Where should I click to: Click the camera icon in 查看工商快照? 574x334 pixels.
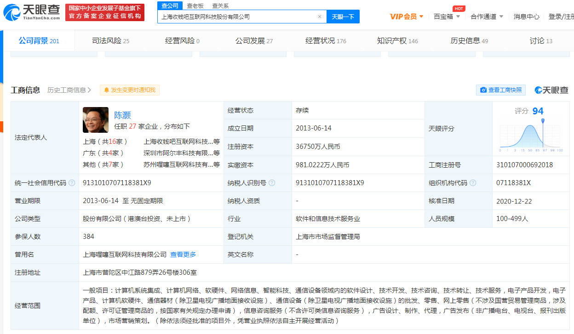click(x=483, y=90)
